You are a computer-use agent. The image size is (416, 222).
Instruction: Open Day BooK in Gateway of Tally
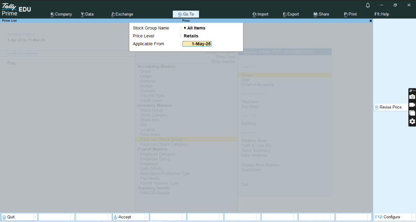[250, 107]
